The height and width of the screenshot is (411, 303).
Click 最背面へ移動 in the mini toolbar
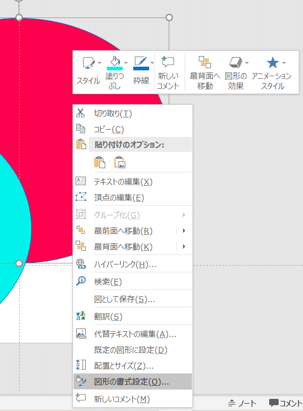point(205,73)
